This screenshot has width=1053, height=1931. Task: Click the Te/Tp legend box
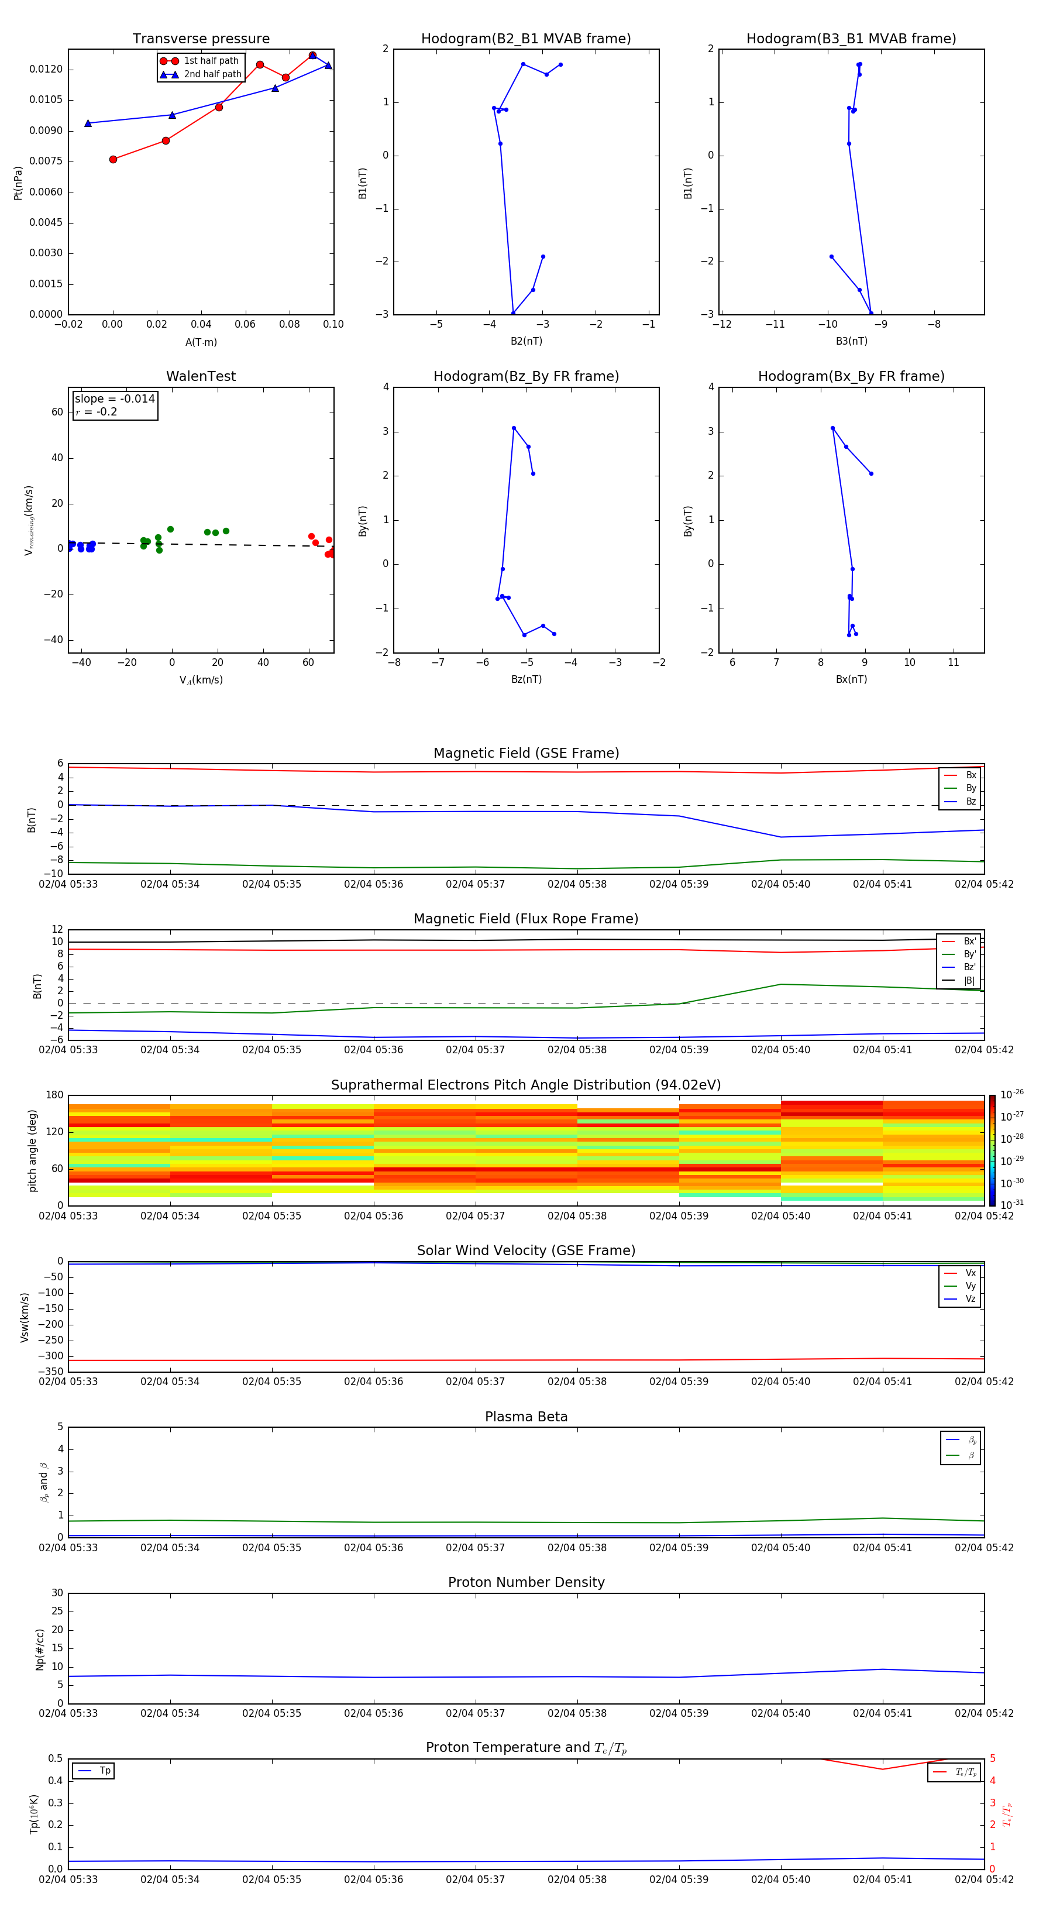(954, 1772)
